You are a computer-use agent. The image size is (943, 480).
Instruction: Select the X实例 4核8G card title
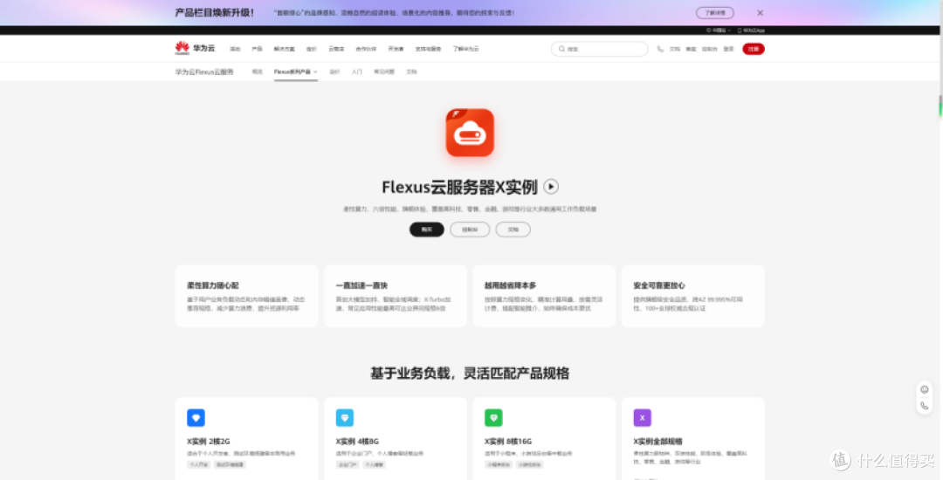point(357,442)
